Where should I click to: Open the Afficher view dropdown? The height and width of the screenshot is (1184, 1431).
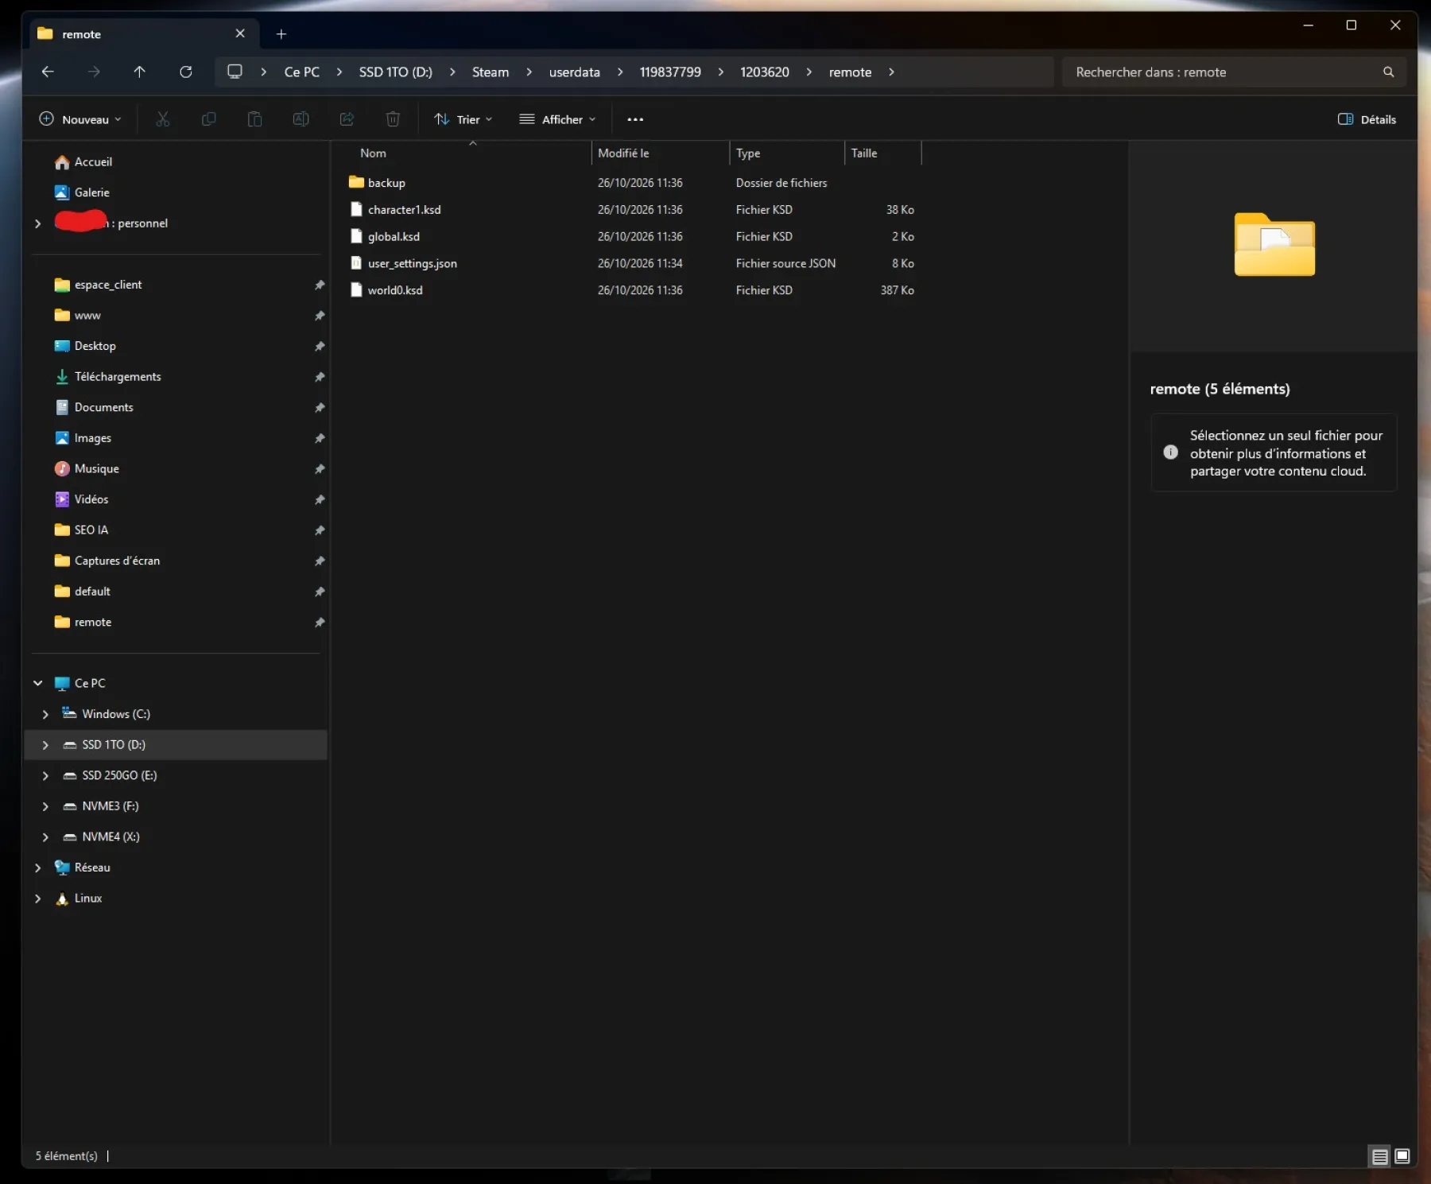[557, 119]
